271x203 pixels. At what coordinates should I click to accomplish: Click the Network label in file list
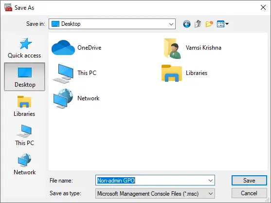coord(89,98)
